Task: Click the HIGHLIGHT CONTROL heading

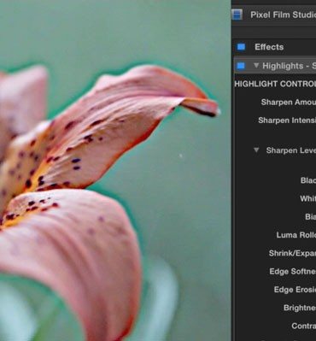Action: [275, 84]
